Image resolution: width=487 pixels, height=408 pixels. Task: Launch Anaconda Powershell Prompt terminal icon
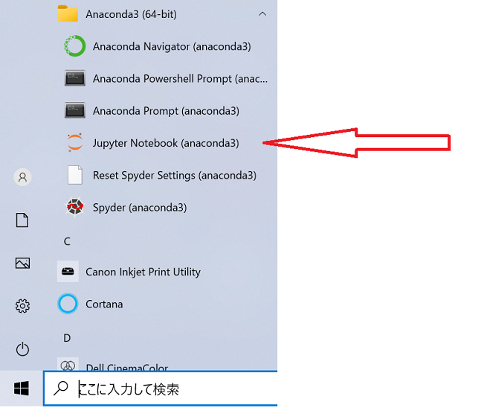75,78
